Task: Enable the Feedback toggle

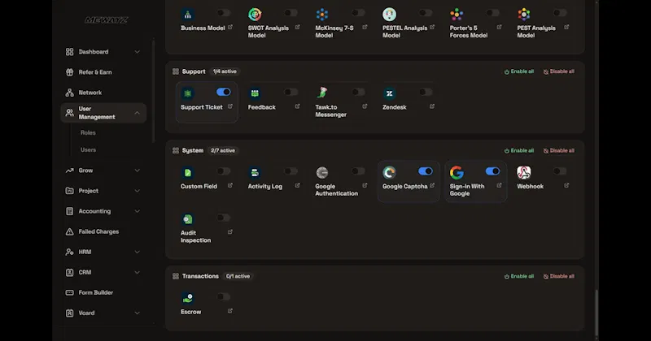Action: click(x=291, y=92)
